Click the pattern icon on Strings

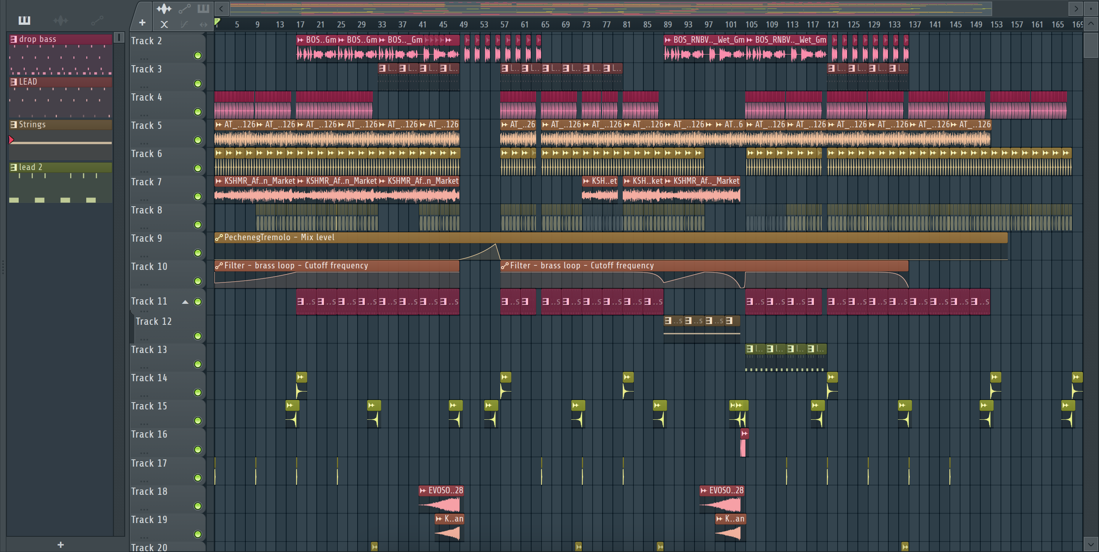[14, 124]
